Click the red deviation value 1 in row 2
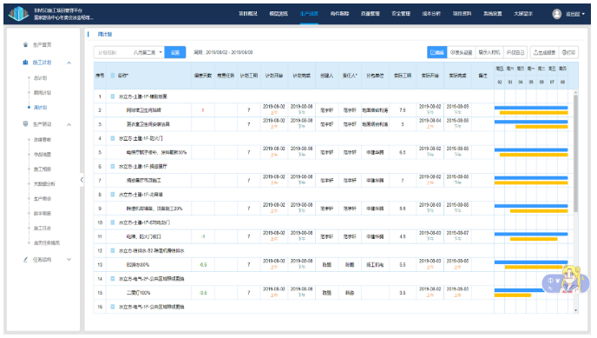Screen dimensions: 597x338 (x=203, y=110)
